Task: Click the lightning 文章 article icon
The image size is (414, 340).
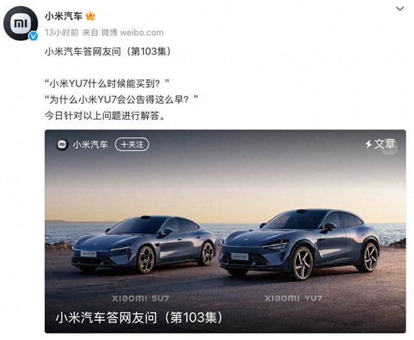Action: 380,144
